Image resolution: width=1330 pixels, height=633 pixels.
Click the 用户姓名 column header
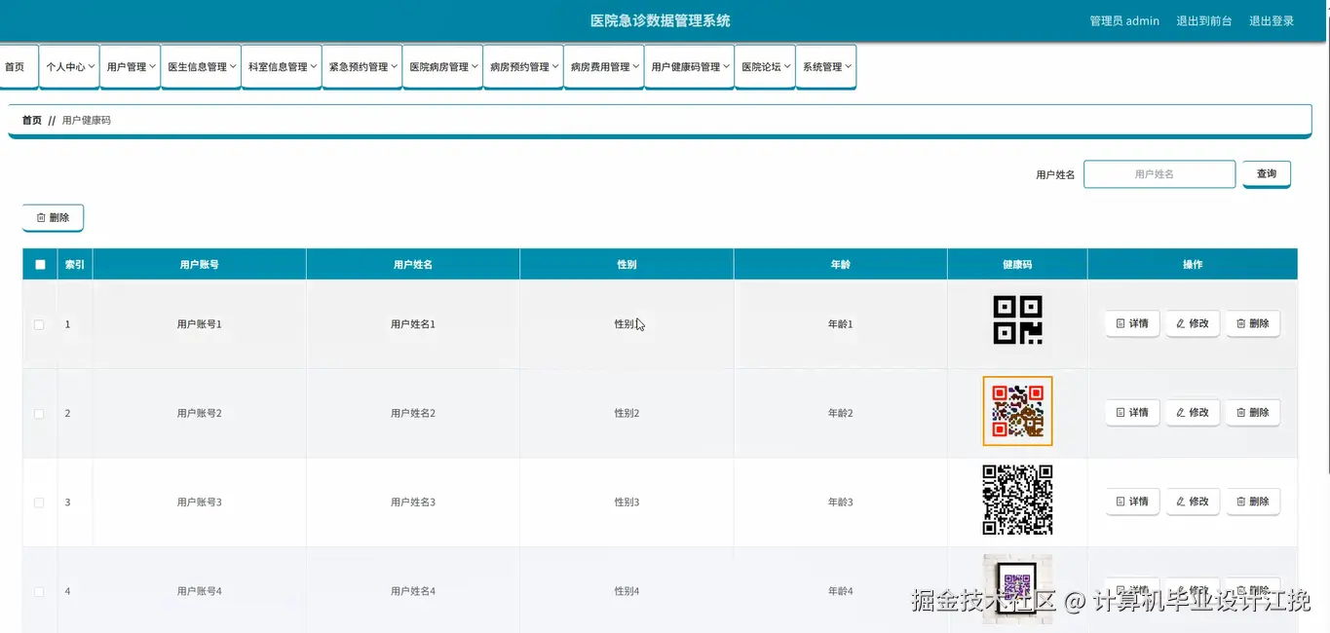tap(413, 265)
